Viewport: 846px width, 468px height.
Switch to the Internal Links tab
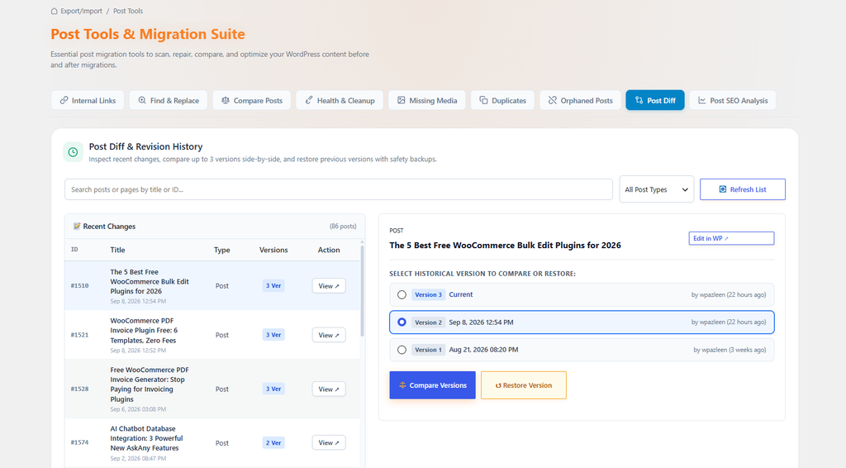click(x=88, y=100)
